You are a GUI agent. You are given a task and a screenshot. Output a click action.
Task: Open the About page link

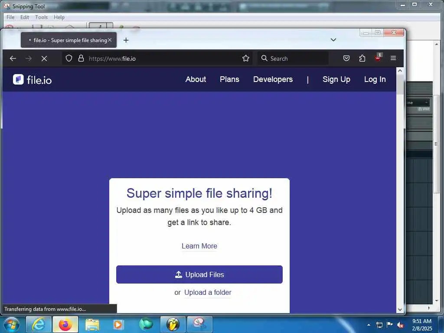(x=196, y=79)
